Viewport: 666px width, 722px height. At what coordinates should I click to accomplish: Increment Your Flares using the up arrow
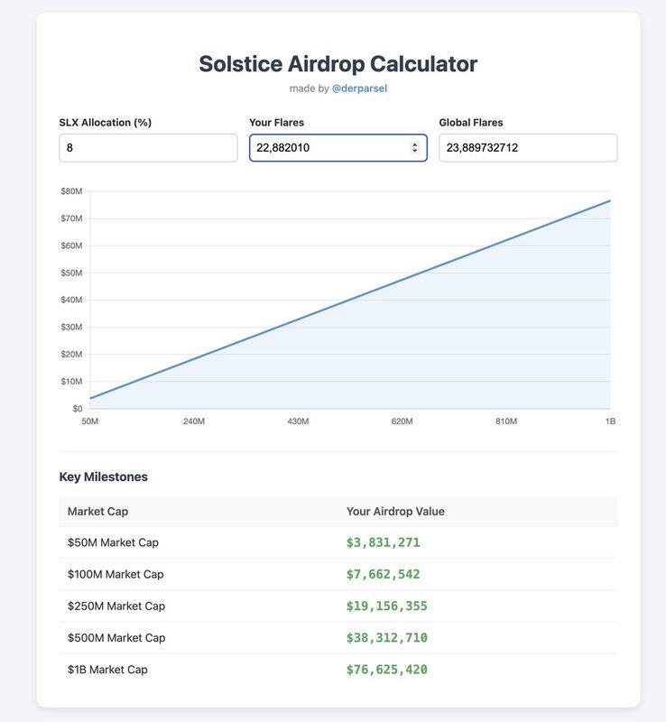pos(415,144)
